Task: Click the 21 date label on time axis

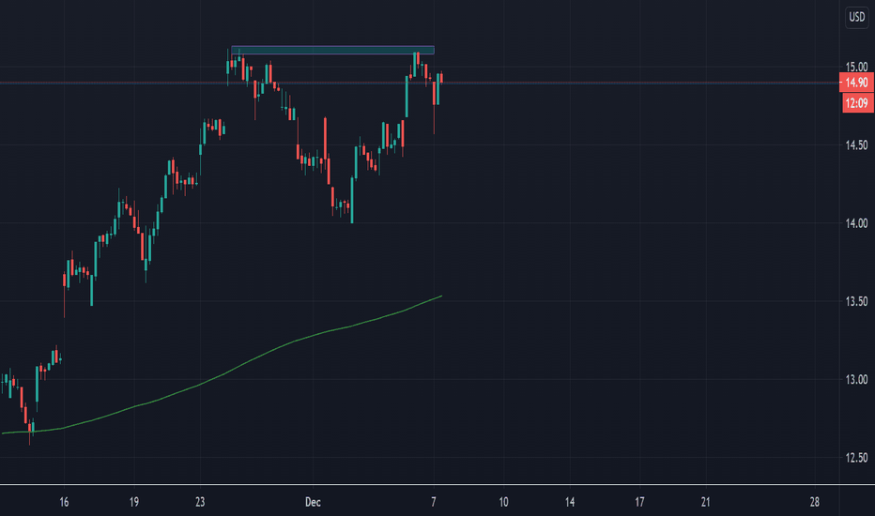Action: [x=705, y=502]
